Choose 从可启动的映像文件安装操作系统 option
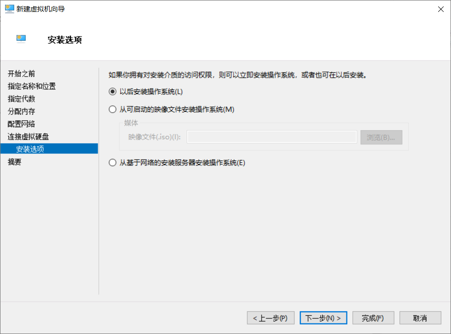 (112, 109)
